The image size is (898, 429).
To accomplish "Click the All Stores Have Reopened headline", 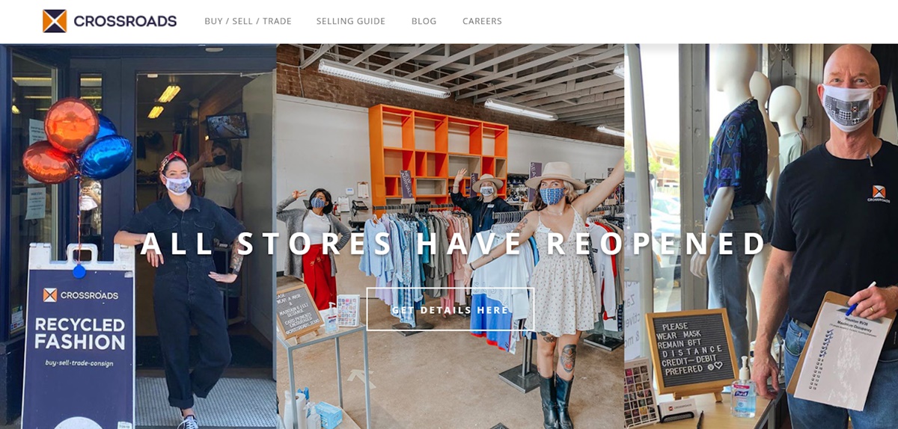I will pos(453,244).
